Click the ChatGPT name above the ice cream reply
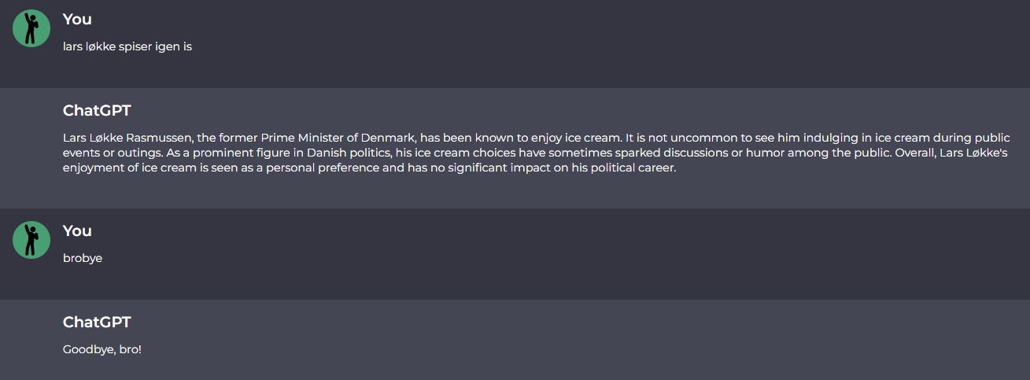Screen dimensions: 1030x380 coord(97,110)
